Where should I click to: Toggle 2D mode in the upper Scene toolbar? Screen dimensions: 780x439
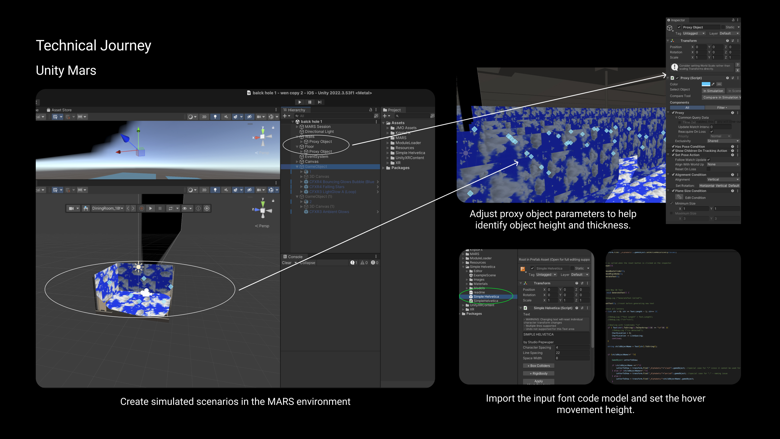tap(204, 117)
